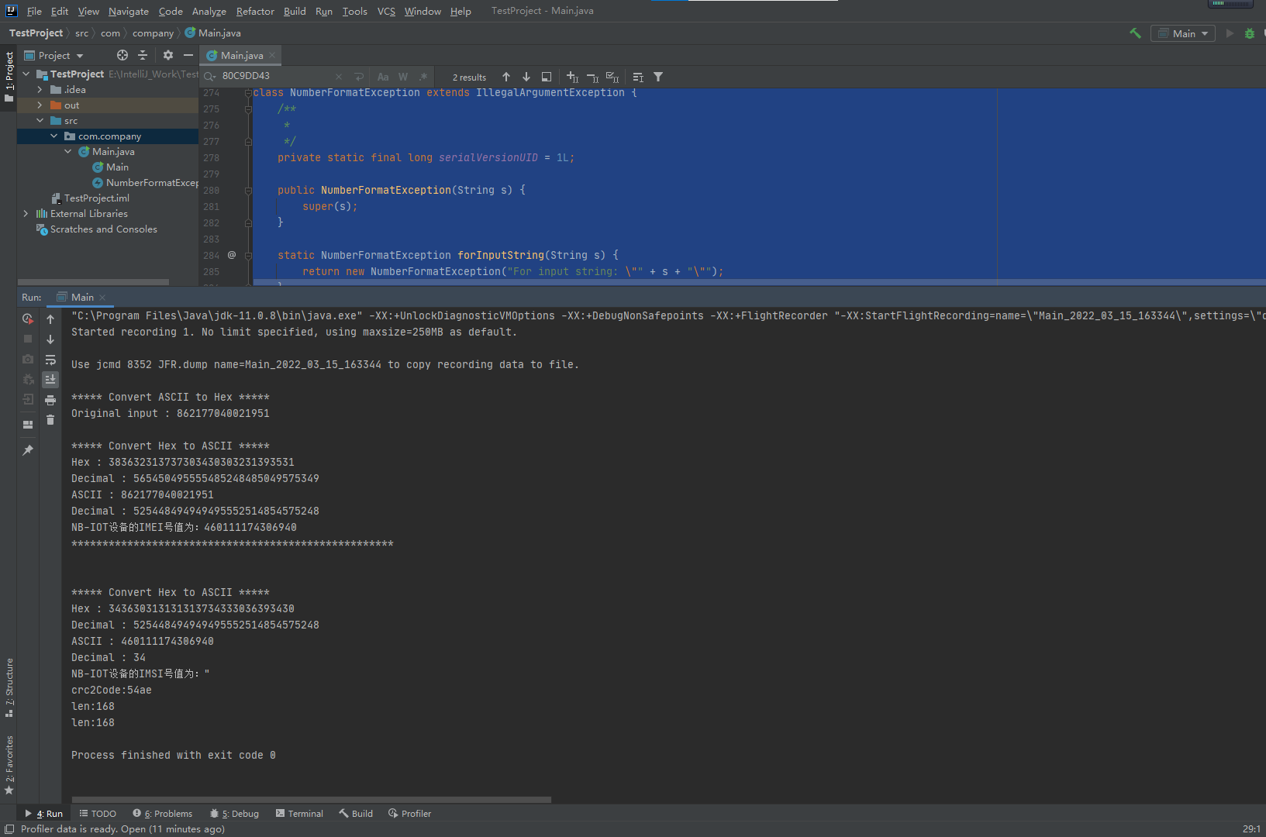
Task: Open the TODO panel
Action: point(103,813)
